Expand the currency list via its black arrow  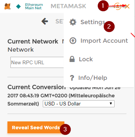111,104
